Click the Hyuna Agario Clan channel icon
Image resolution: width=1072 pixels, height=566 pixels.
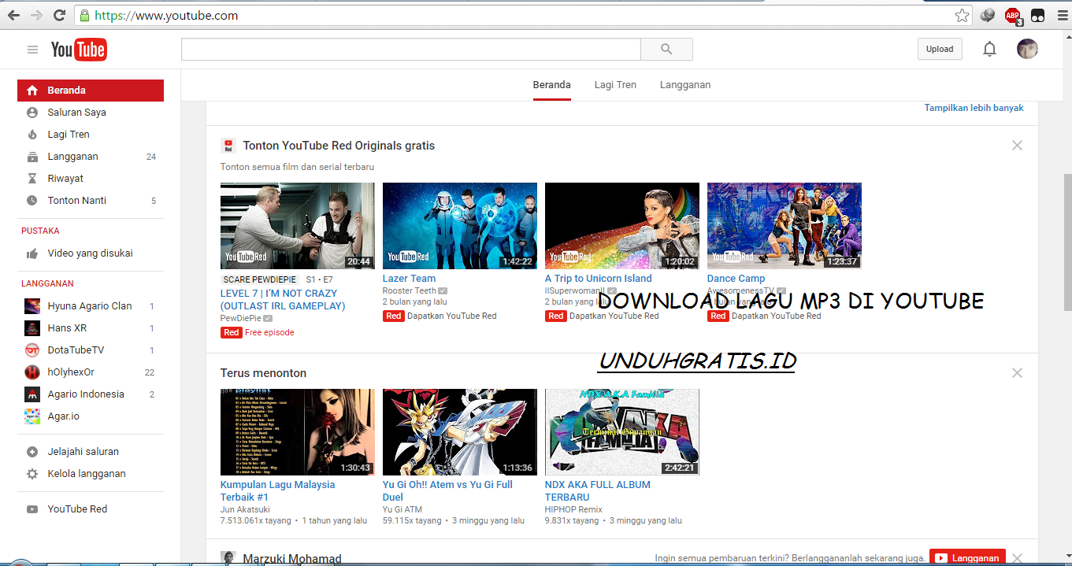click(32, 306)
